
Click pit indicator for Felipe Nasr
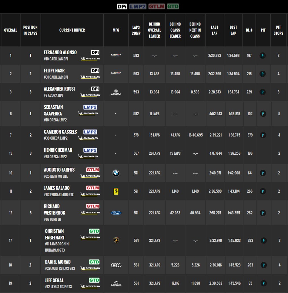click(x=263, y=74)
